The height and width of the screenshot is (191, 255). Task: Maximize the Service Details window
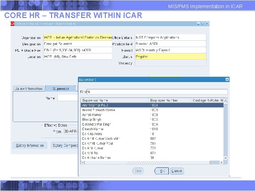(203, 24)
